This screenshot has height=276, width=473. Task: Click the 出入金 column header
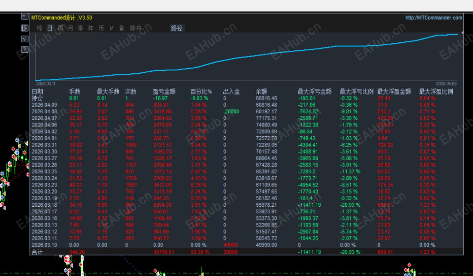tap(231, 91)
